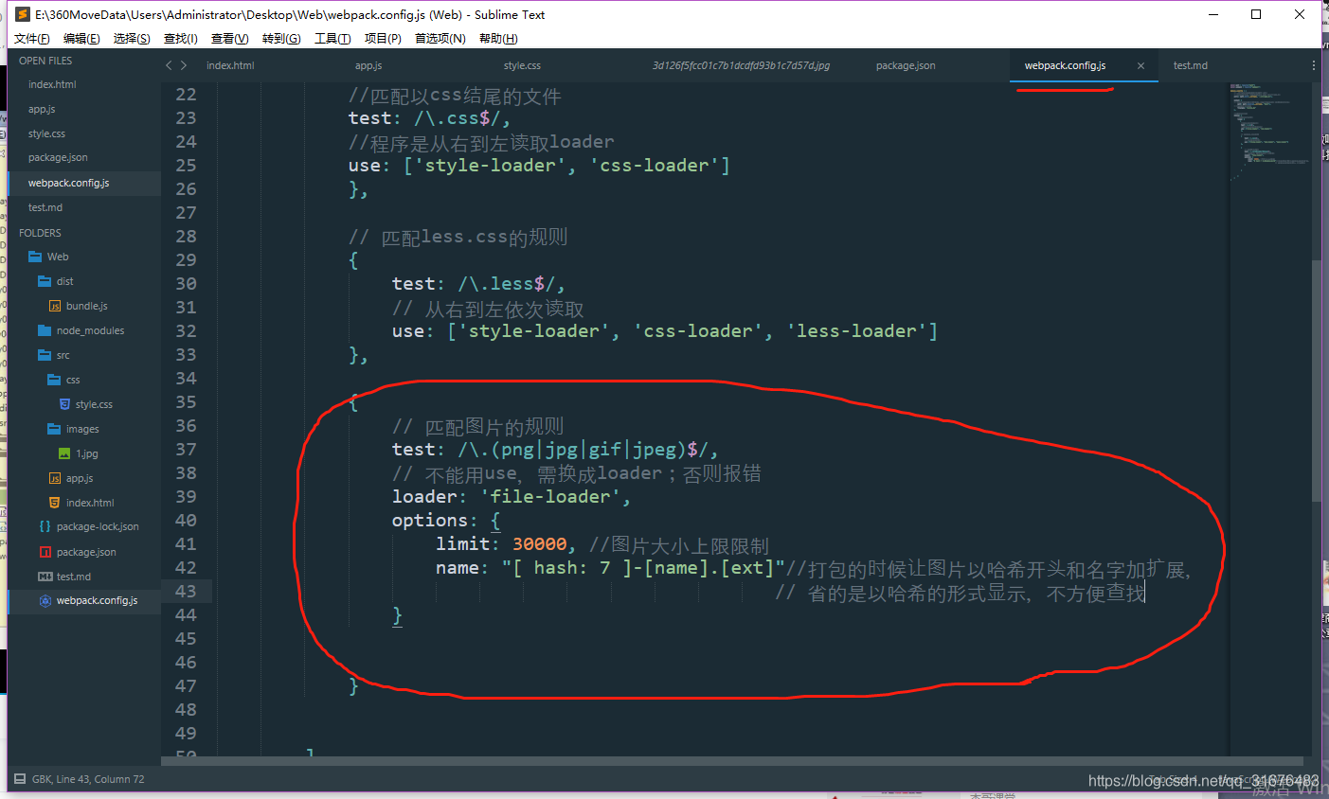Open package.json file icon in Folders
Screen dimensions: 1329x799
(45, 552)
